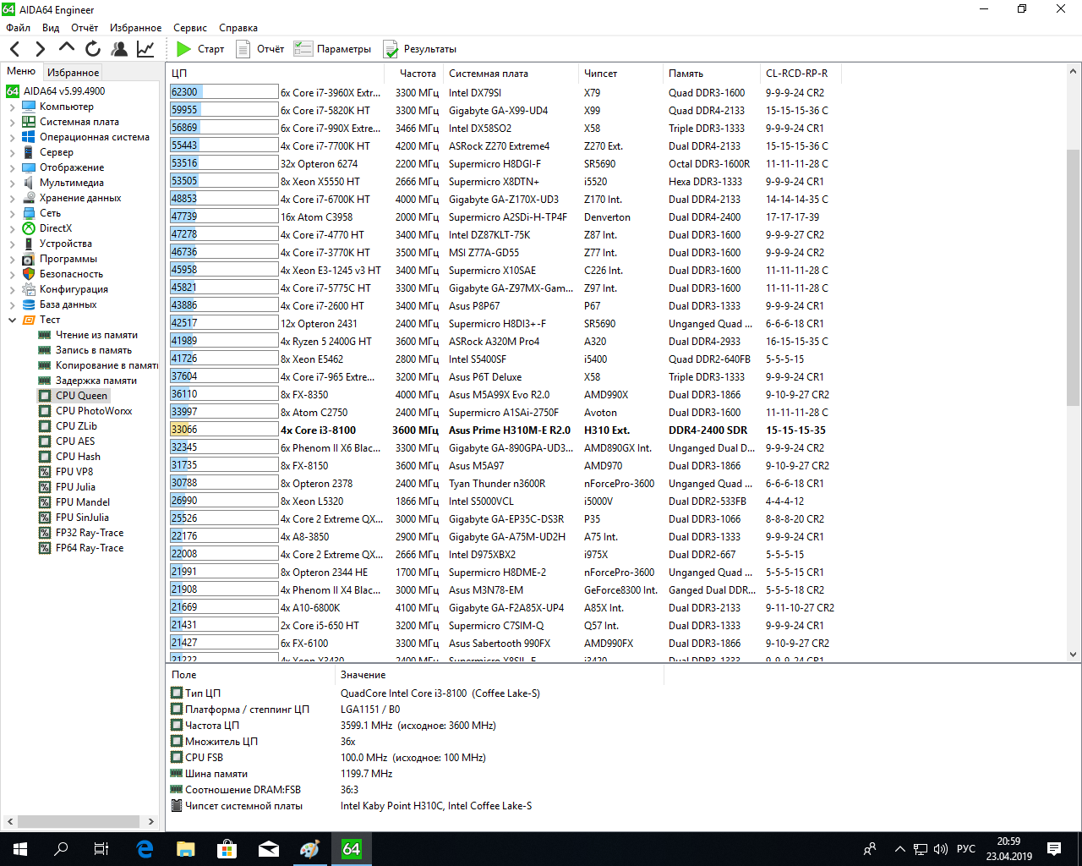Select the FP64 Ray-Trace benchmark
The height and width of the screenshot is (866, 1082).
pyautogui.click(x=90, y=548)
